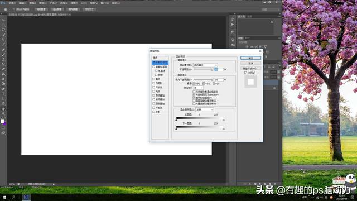Click the 取消 (Cancel) button

250,63
